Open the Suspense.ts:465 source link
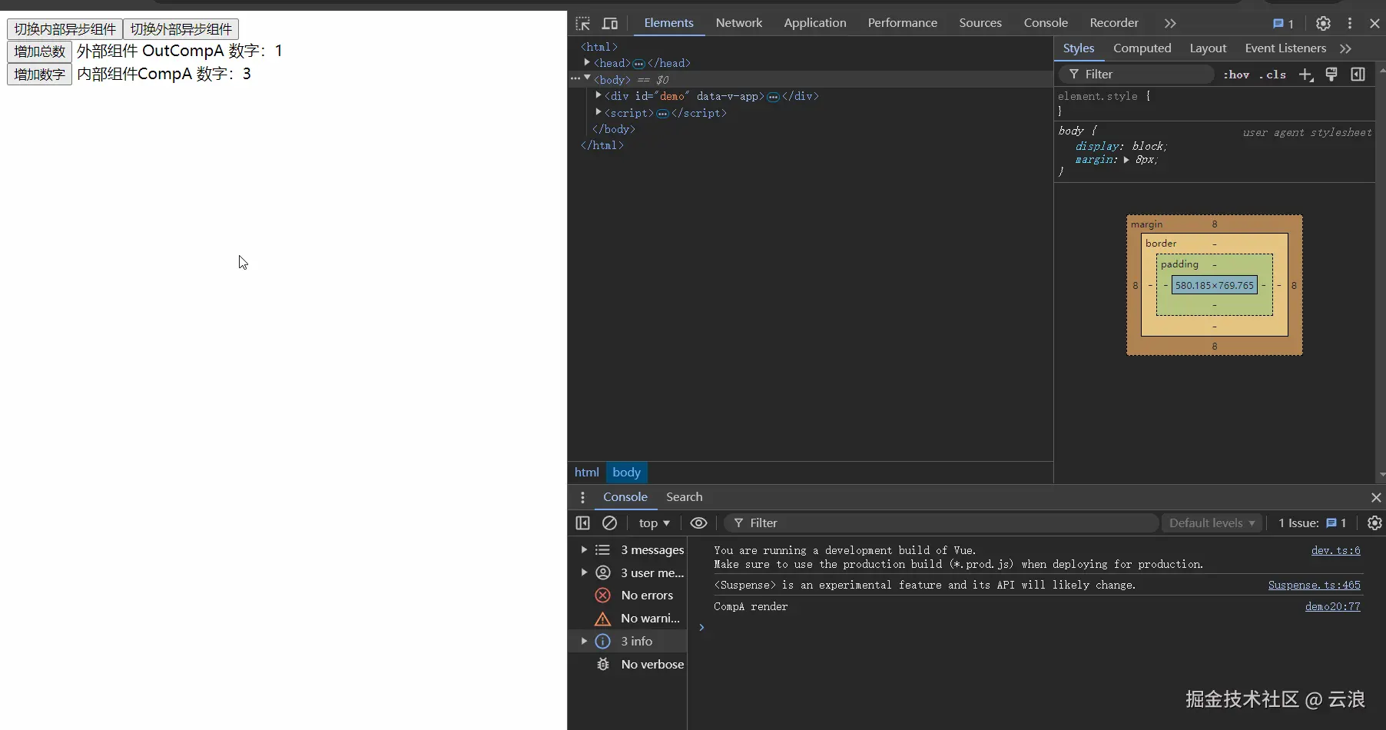This screenshot has width=1386, height=730. 1315,585
